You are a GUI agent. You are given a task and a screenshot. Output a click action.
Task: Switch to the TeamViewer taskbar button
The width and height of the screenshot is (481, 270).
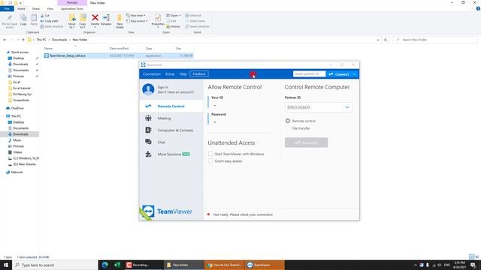point(264,265)
